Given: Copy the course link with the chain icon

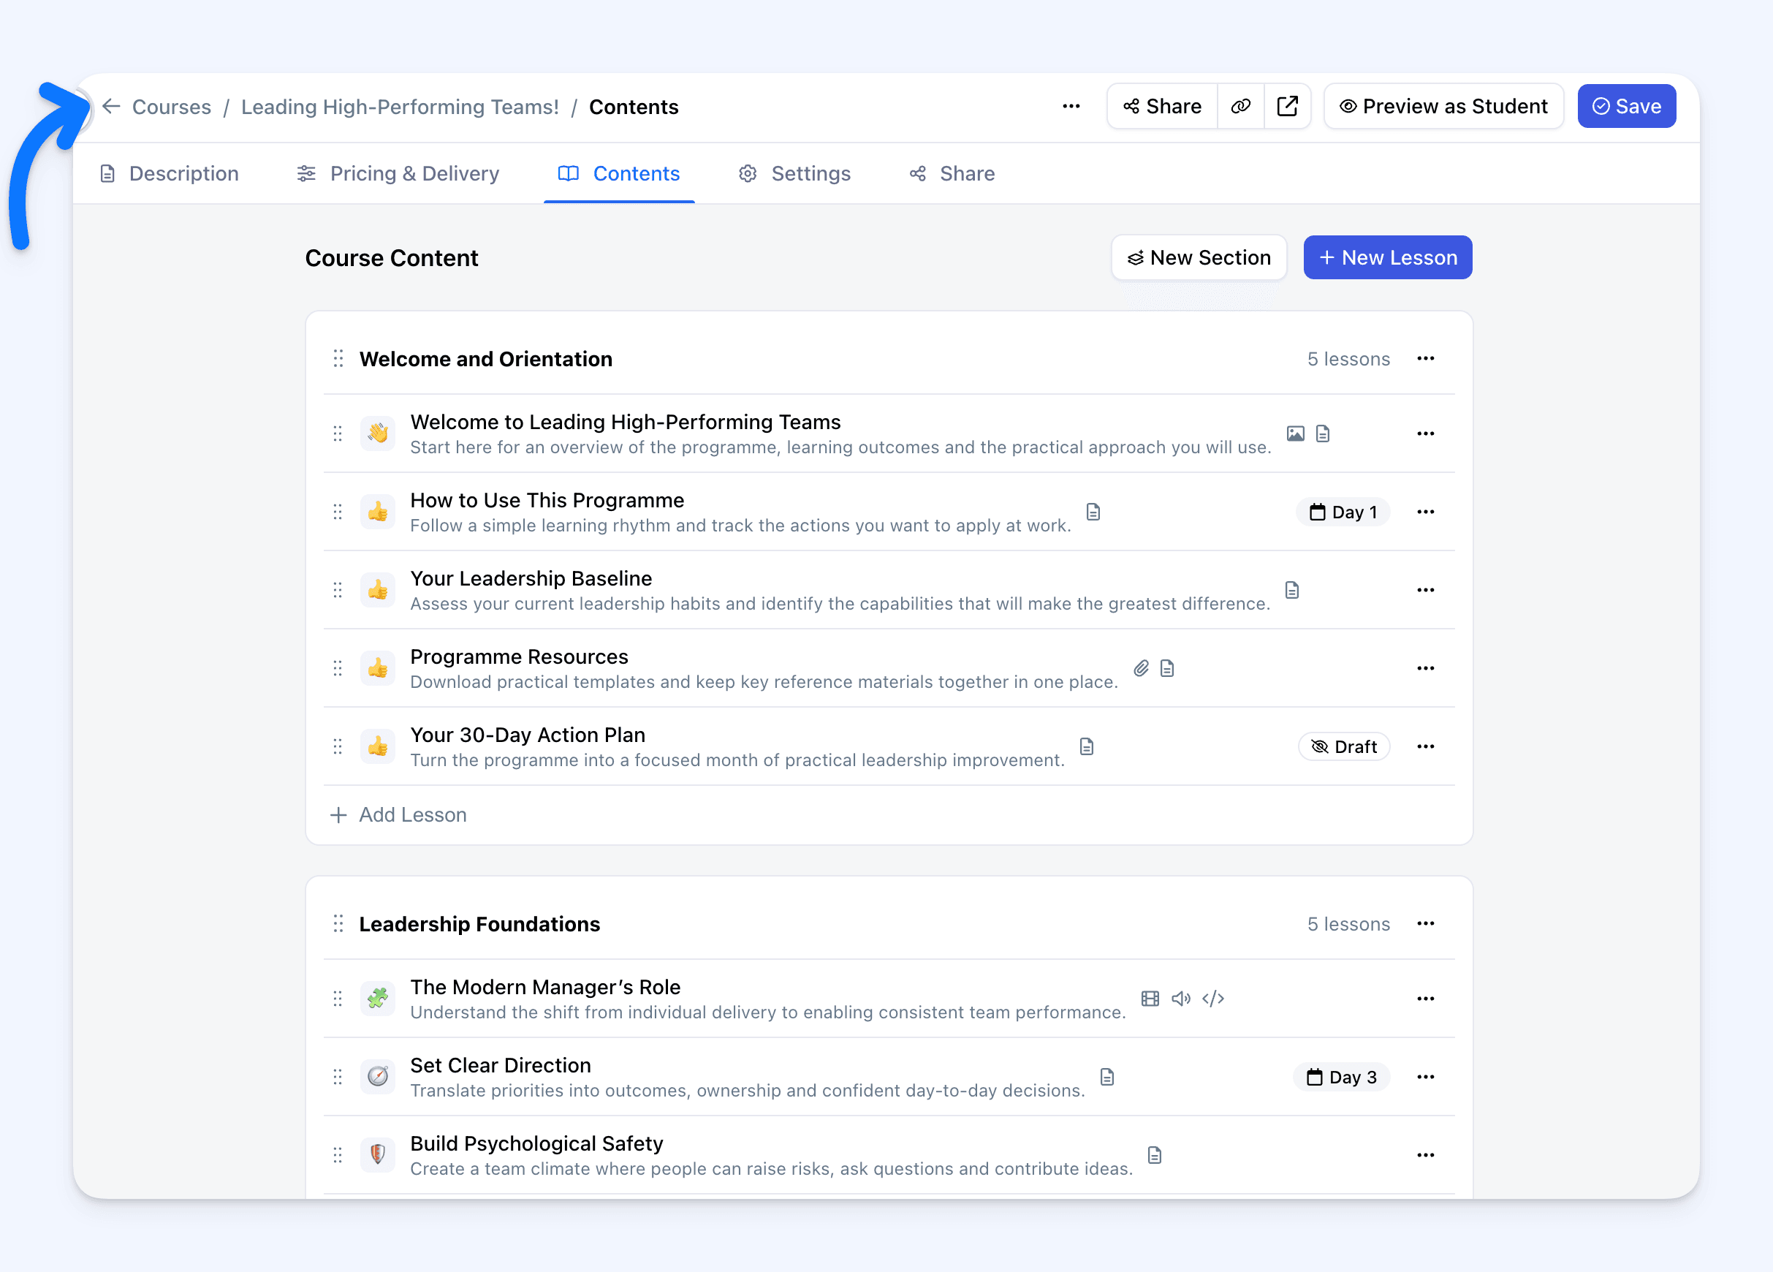Looking at the screenshot, I should click(x=1241, y=106).
